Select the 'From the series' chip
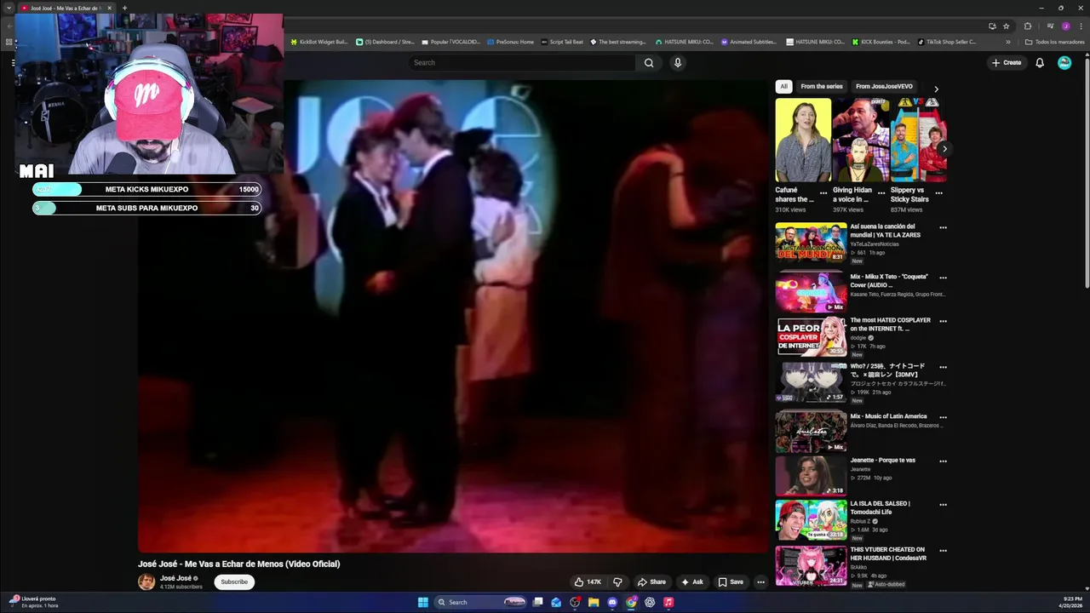The height and width of the screenshot is (613, 1090). [822, 86]
